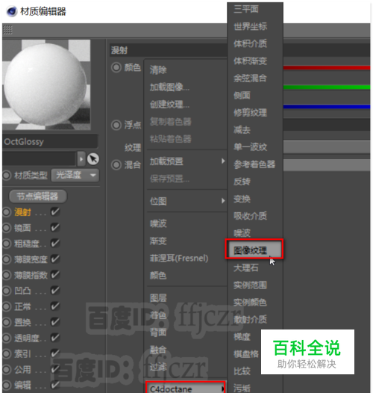Select 大理石 in the Octane submenu
Viewport: 373px width, 393px height.
(x=246, y=268)
